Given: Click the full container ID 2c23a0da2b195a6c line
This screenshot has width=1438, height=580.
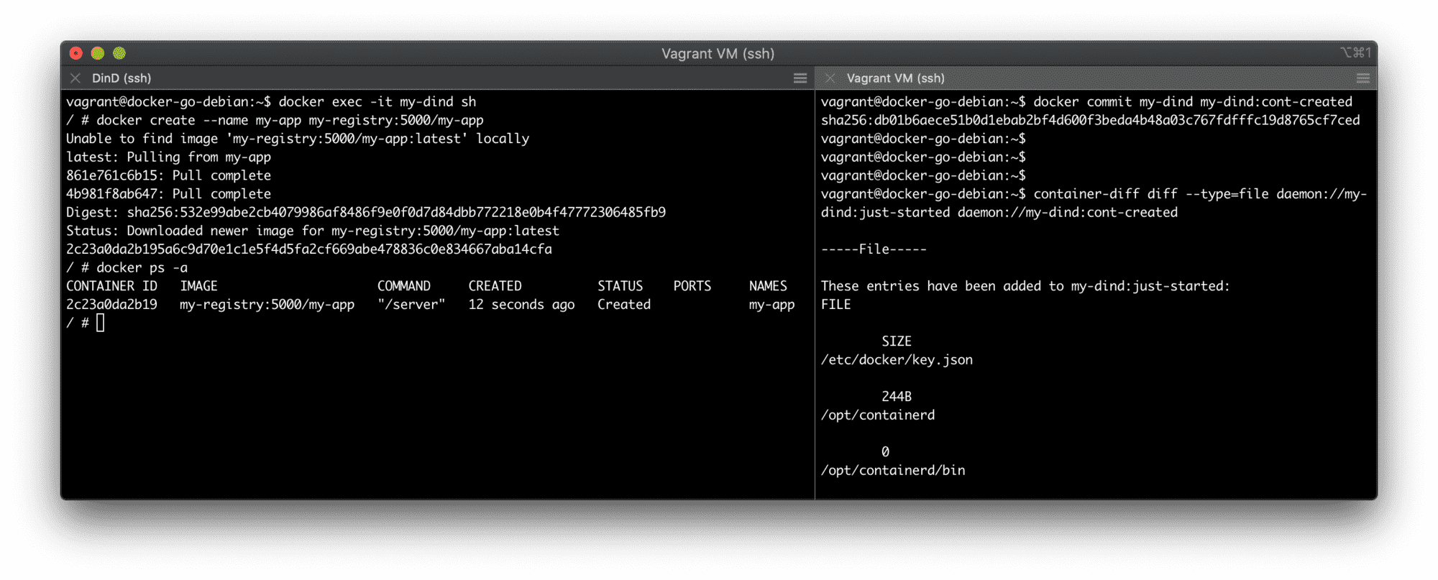Looking at the screenshot, I should 309,249.
